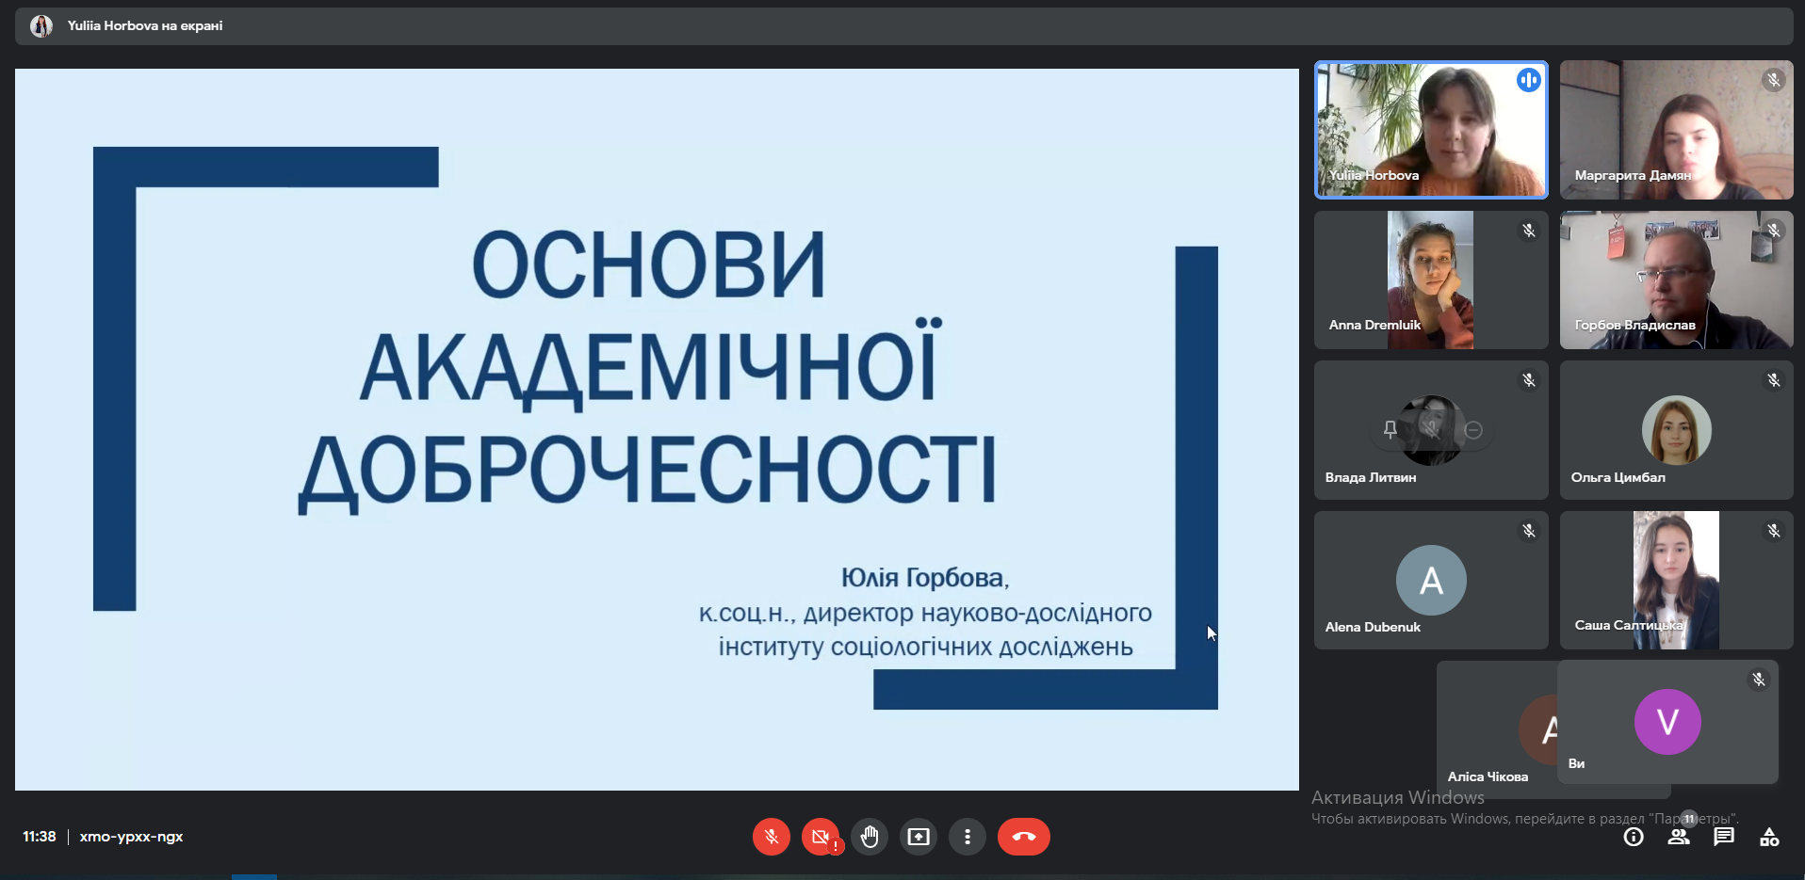Click the Маргарита Дамян participant tile
This screenshot has height=880, width=1805.
1676,130
